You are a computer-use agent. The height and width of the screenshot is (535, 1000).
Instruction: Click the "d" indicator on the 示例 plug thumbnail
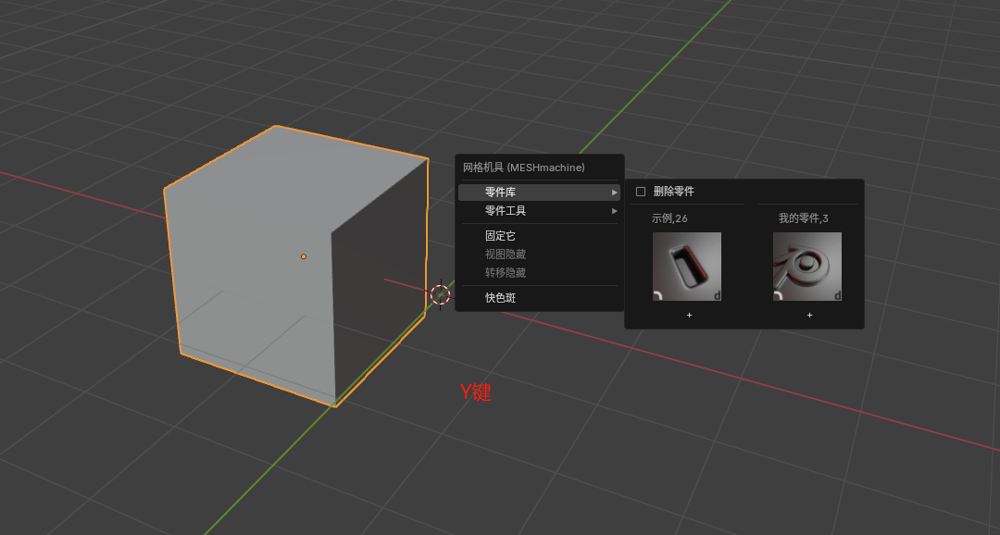719,294
